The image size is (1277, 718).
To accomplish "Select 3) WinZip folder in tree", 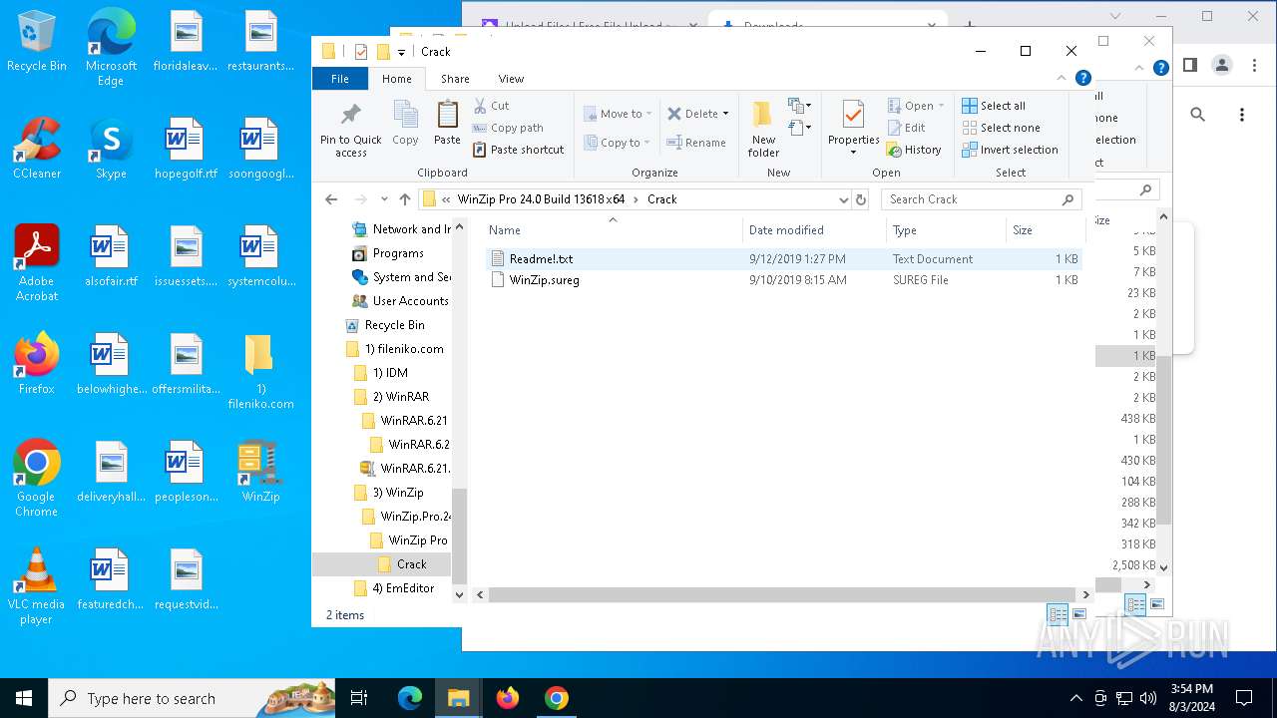I will (x=398, y=493).
